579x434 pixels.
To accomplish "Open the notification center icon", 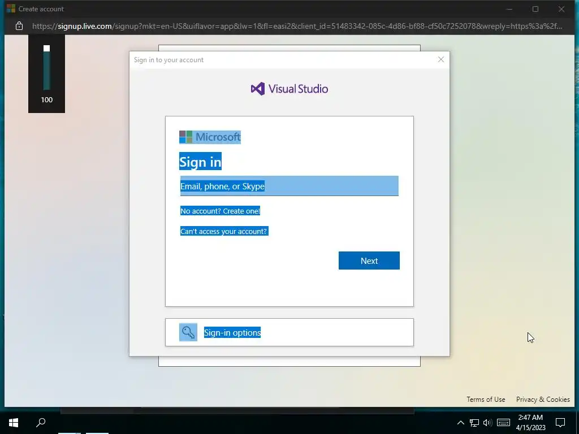I will 560,423.
